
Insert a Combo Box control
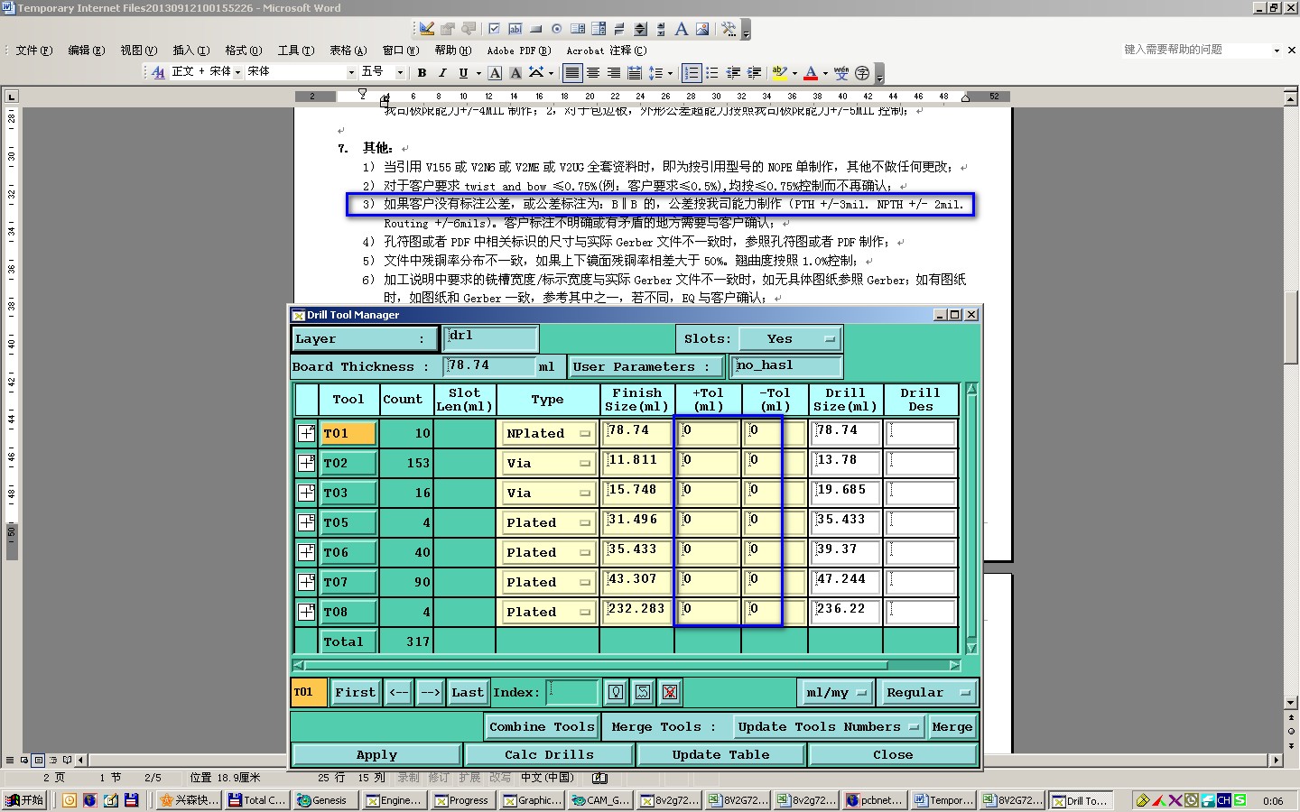tap(599, 29)
